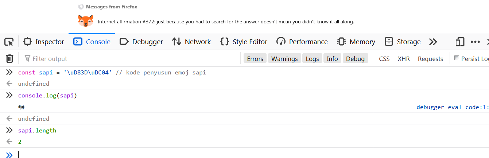Open the devtools three-dot options menu

475,42
